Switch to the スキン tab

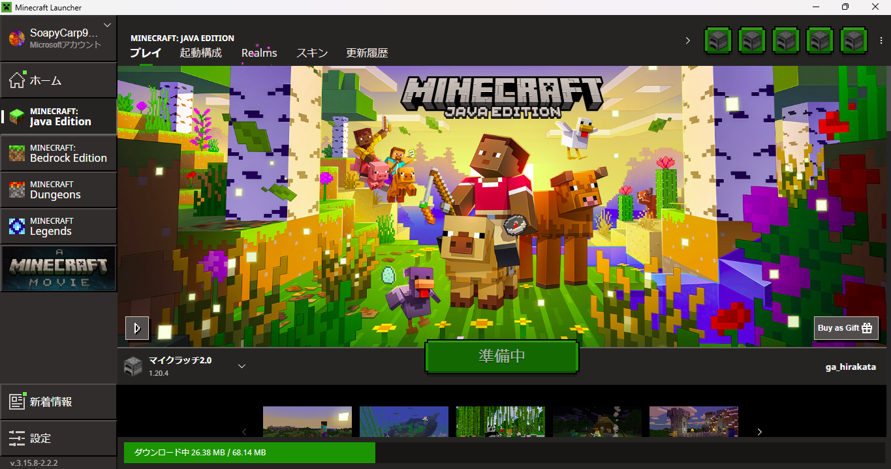[x=312, y=53]
